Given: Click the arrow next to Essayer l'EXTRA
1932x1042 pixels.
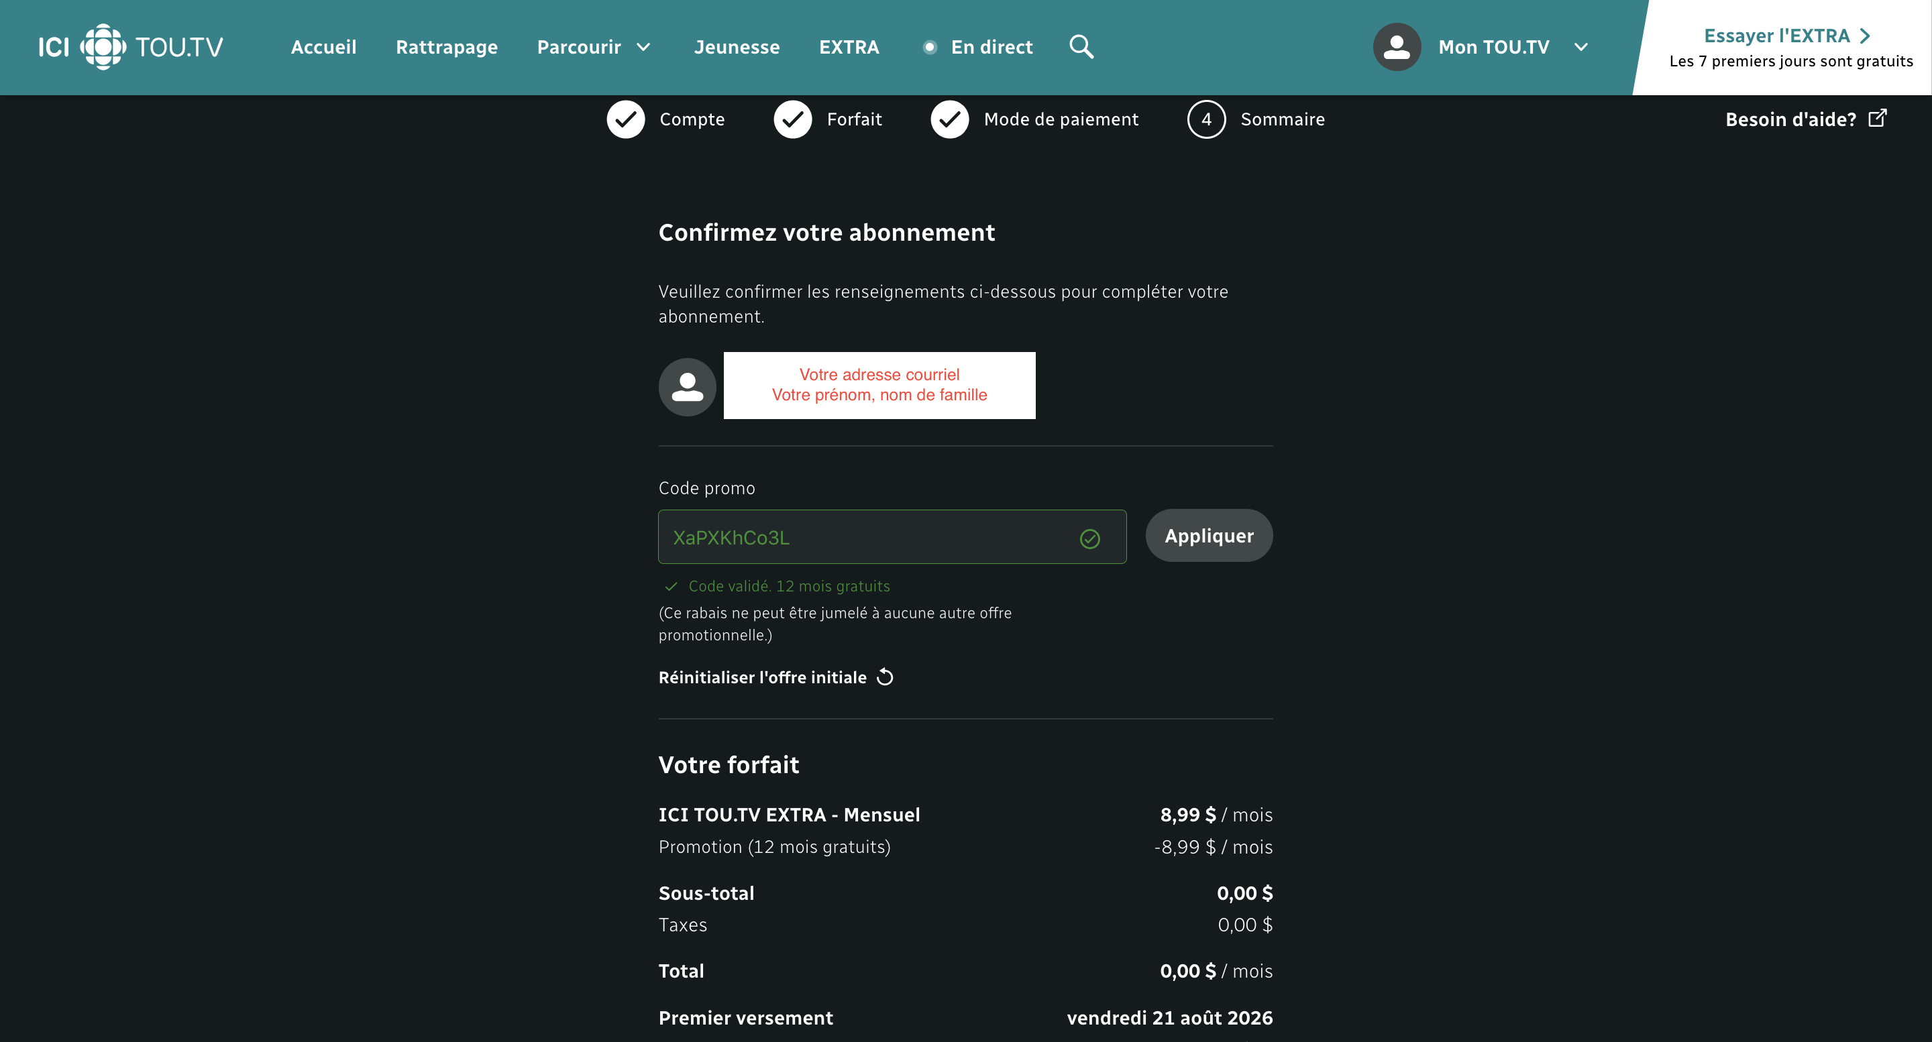Looking at the screenshot, I should (x=1865, y=36).
